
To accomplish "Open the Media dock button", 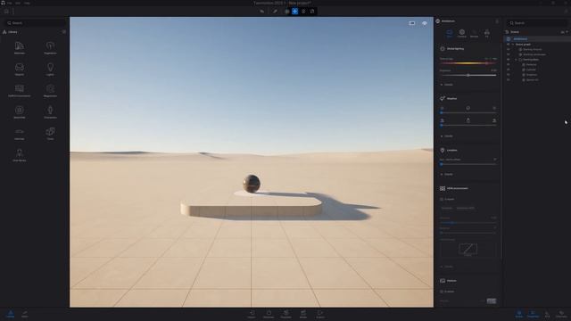I will click(303, 314).
